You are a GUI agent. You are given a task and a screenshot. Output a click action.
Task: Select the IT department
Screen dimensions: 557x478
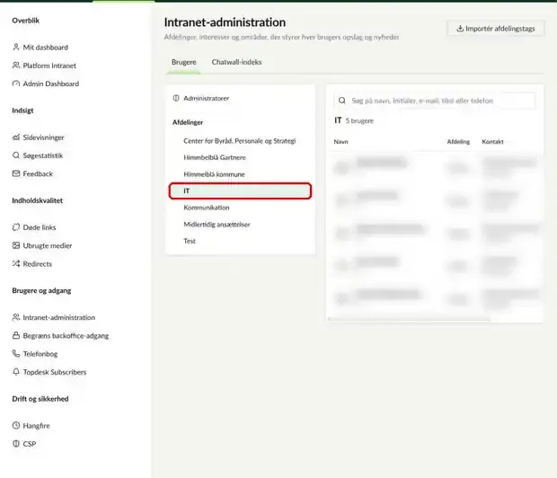(x=240, y=190)
